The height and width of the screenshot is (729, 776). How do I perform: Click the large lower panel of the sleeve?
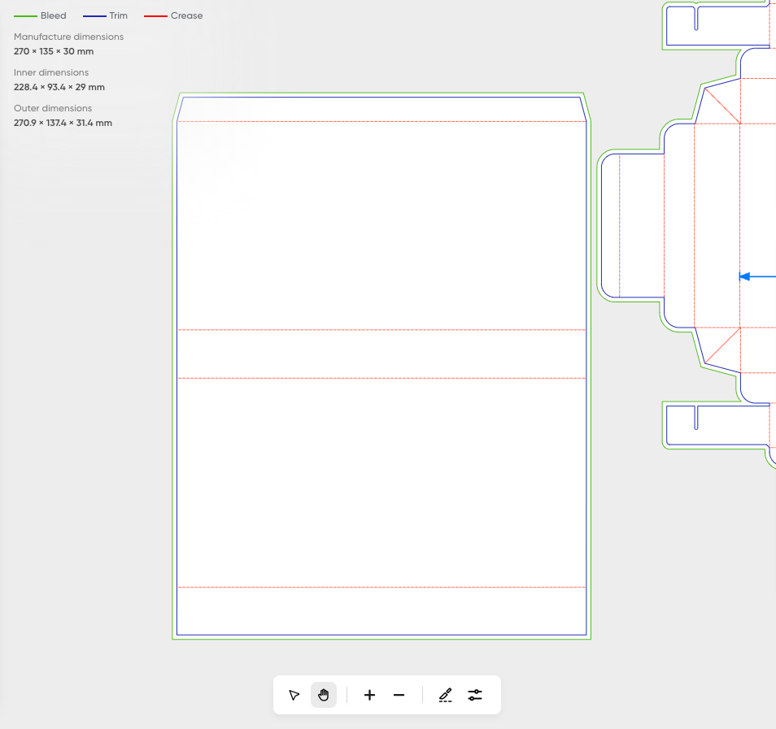point(381,482)
